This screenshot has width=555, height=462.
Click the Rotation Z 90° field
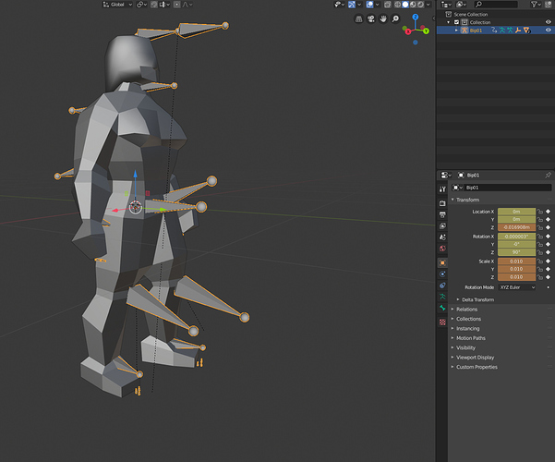516,251
